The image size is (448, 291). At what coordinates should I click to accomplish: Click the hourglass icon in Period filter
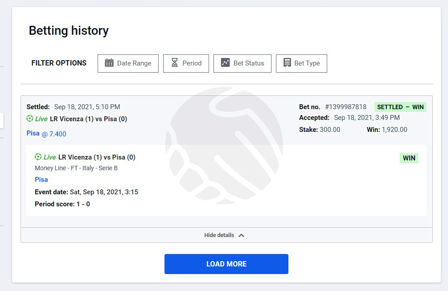(175, 62)
